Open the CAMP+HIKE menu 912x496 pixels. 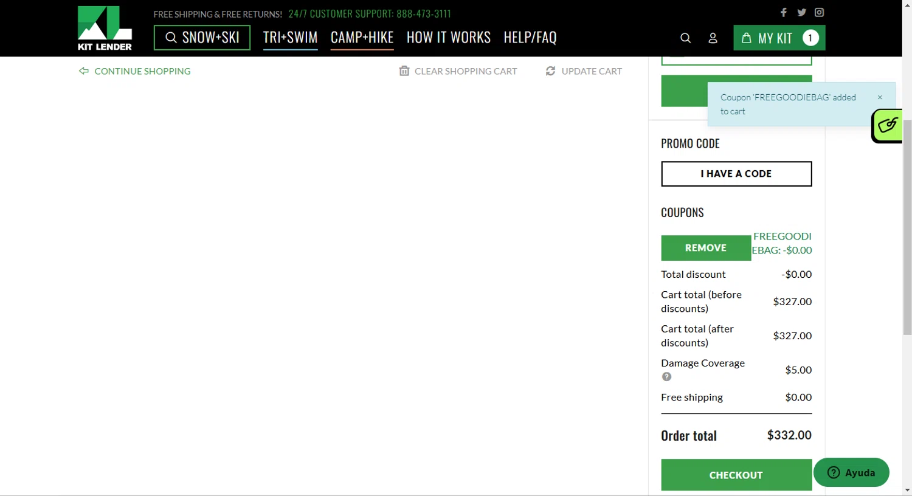(362, 38)
